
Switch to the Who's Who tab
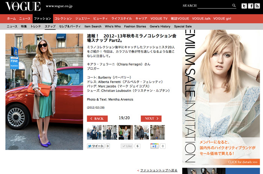tap(113, 27)
